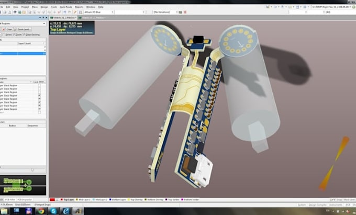Open the Auto Route menu
The height and width of the screenshot is (215, 356).
[x=66, y=7]
